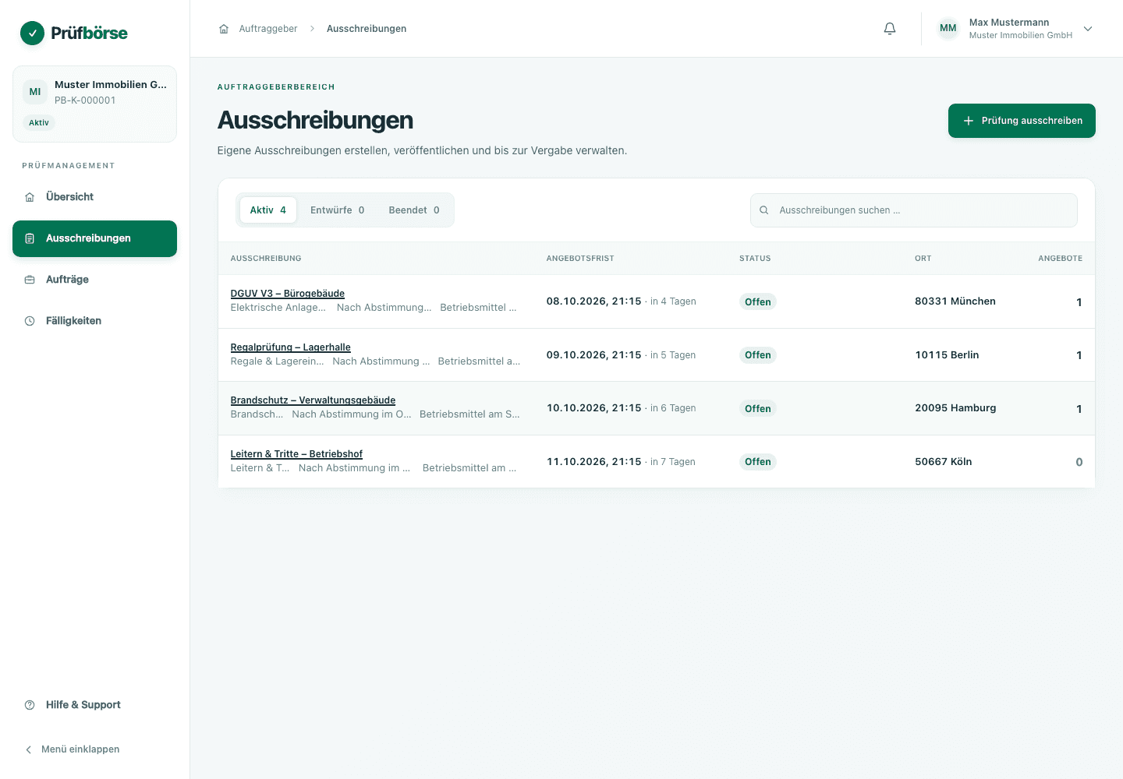Click the Aktiv status badge in company card
Screen dimensions: 1123x779
39,123
